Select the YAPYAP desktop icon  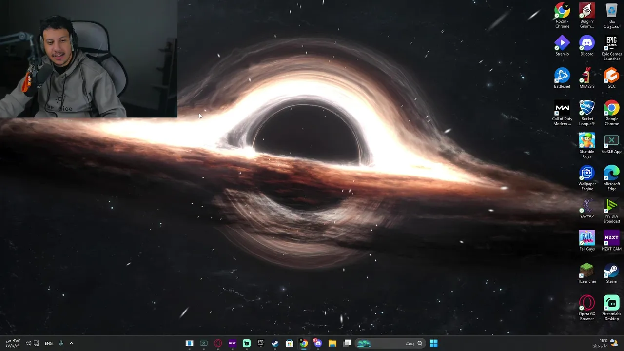pos(587,208)
